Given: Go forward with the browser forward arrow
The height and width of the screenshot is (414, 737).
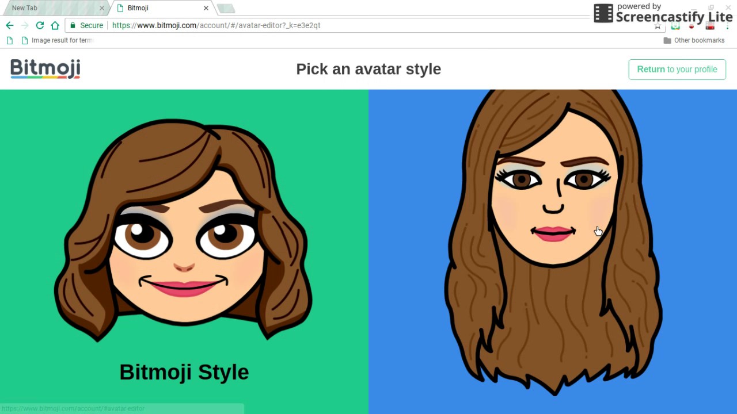Looking at the screenshot, I should (24, 25).
